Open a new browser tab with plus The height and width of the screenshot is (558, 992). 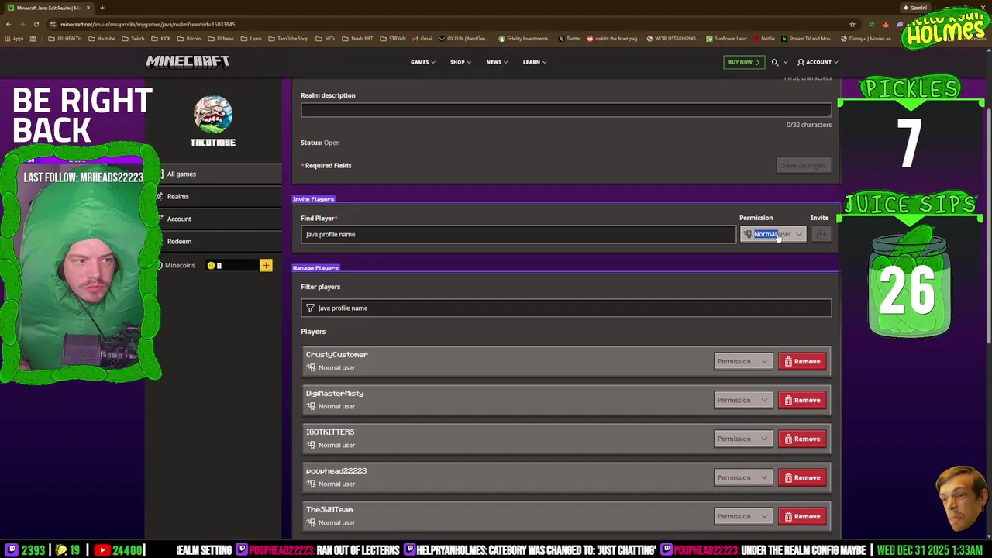tap(102, 8)
